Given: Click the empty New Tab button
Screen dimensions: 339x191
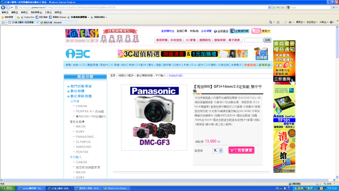Looking at the screenshot, I should coord(74,22).
